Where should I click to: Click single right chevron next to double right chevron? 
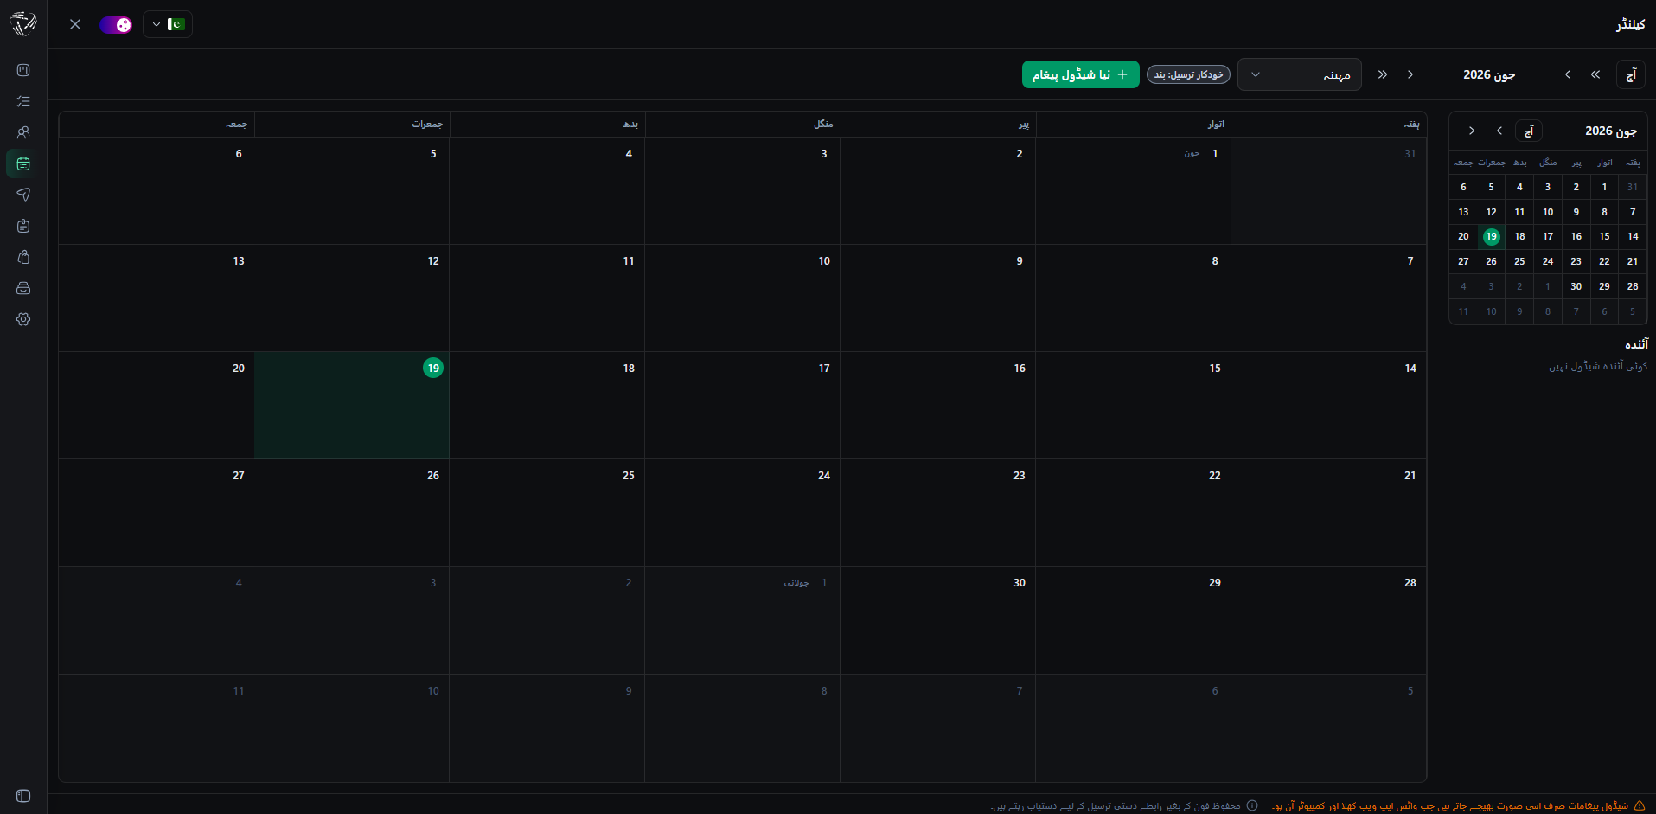pos(1410,74)
